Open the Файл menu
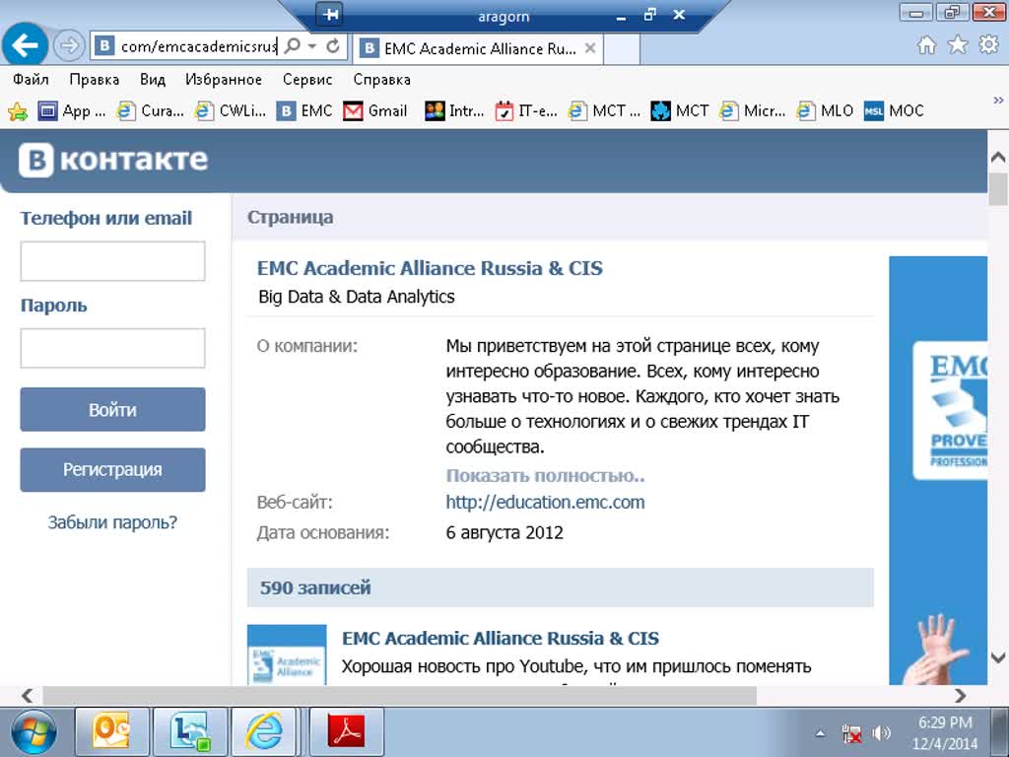1009x757 pixels. pos(31,79)
